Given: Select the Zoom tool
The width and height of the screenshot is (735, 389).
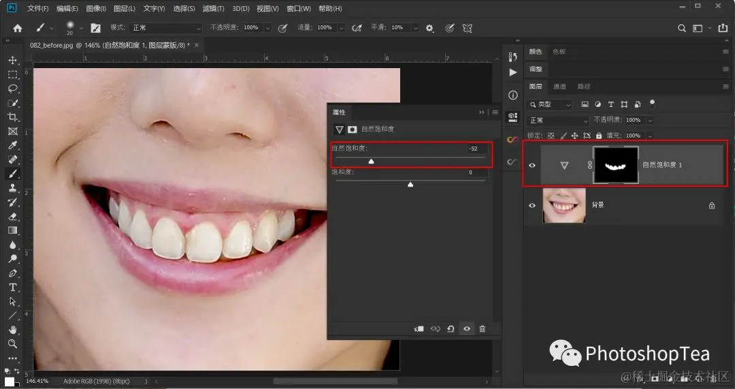Looking at the screenshot, I should click(x=12, y=344).
